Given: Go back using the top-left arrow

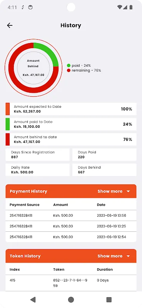Looking at the screenshot, I should [10, 25].
